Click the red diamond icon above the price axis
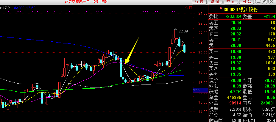This screenshot has height=122, width=276. click(x=187, y=8)
